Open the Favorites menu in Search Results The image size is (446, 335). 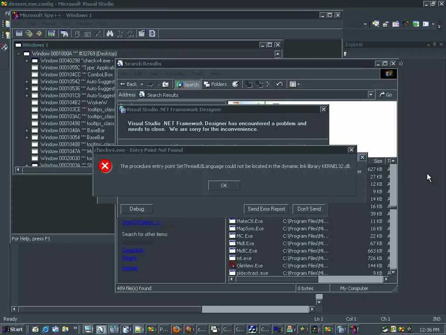coord(175,74)
